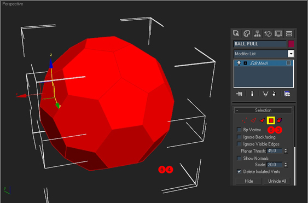The image size is (308, 203).
Task: Open the Utilities panel tab
Action: pos(289,33)
